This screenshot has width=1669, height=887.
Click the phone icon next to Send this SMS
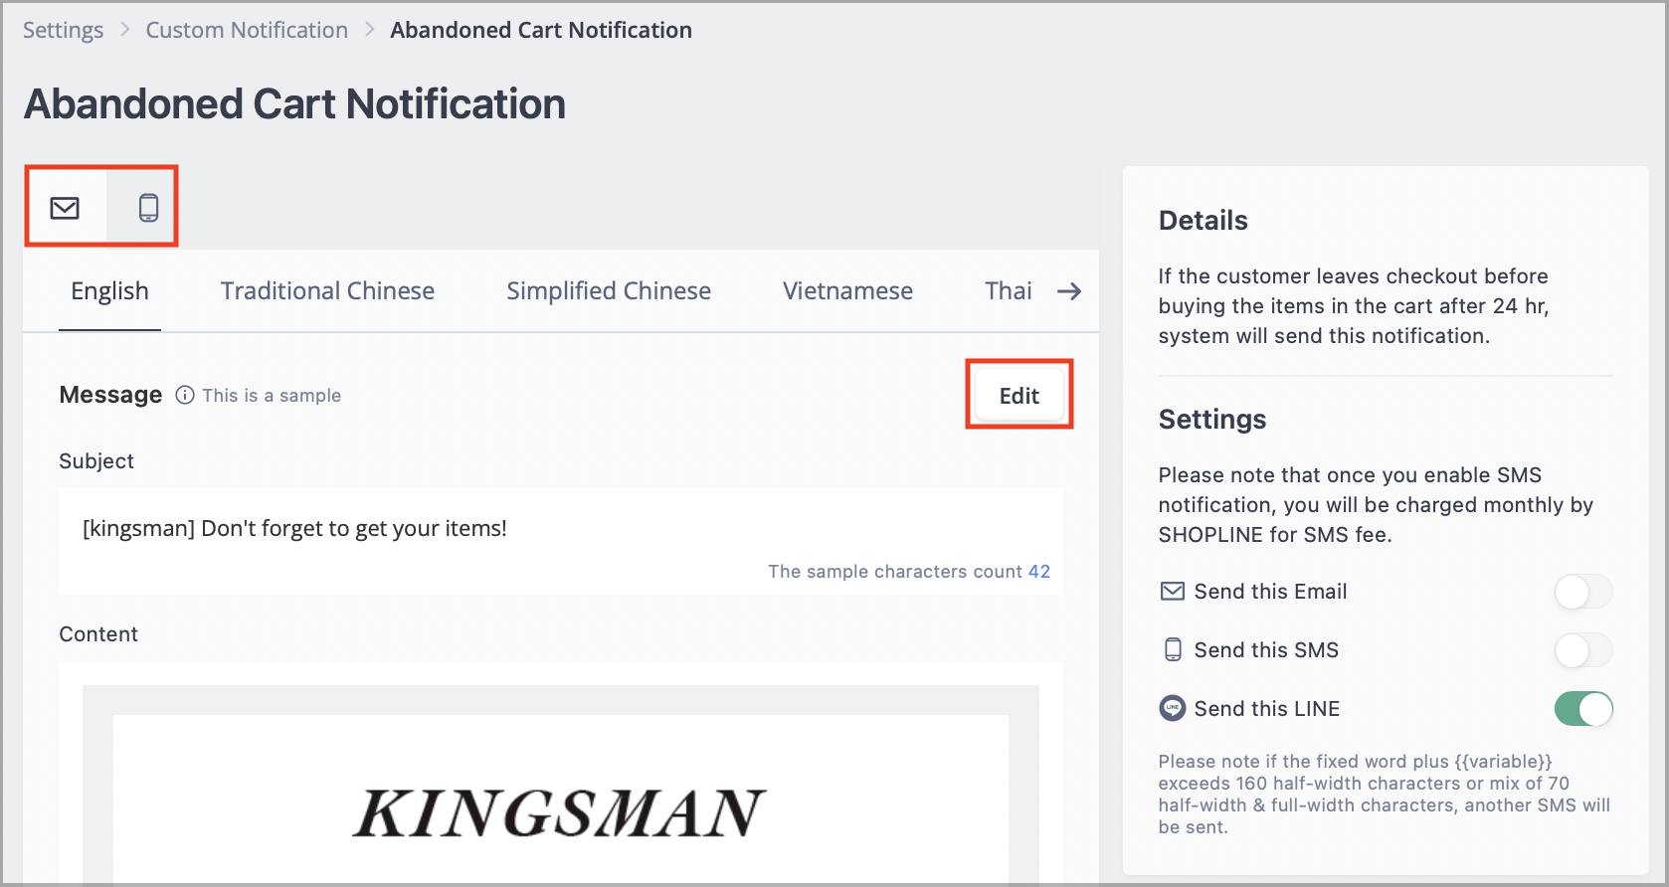coord(1174,649)
